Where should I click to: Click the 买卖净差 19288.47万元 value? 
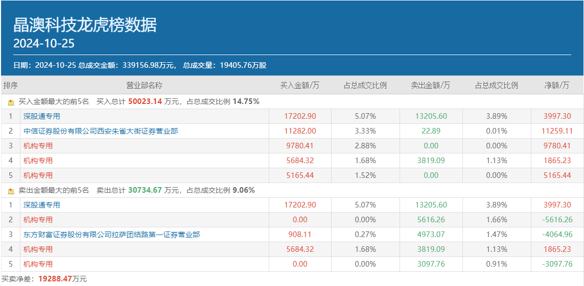coord(62,279)
